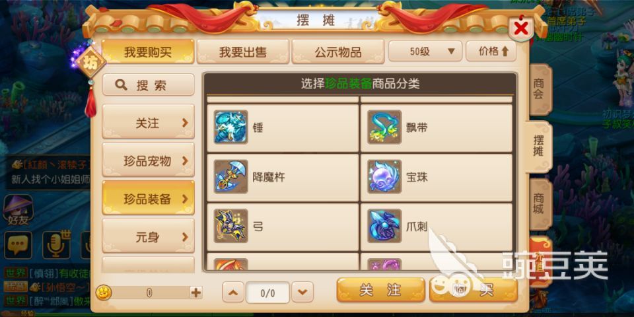Choose the 降魔杵 weapon icon
Screen dimensions: 634x317
pyautogui.click(x=231, y=176)
